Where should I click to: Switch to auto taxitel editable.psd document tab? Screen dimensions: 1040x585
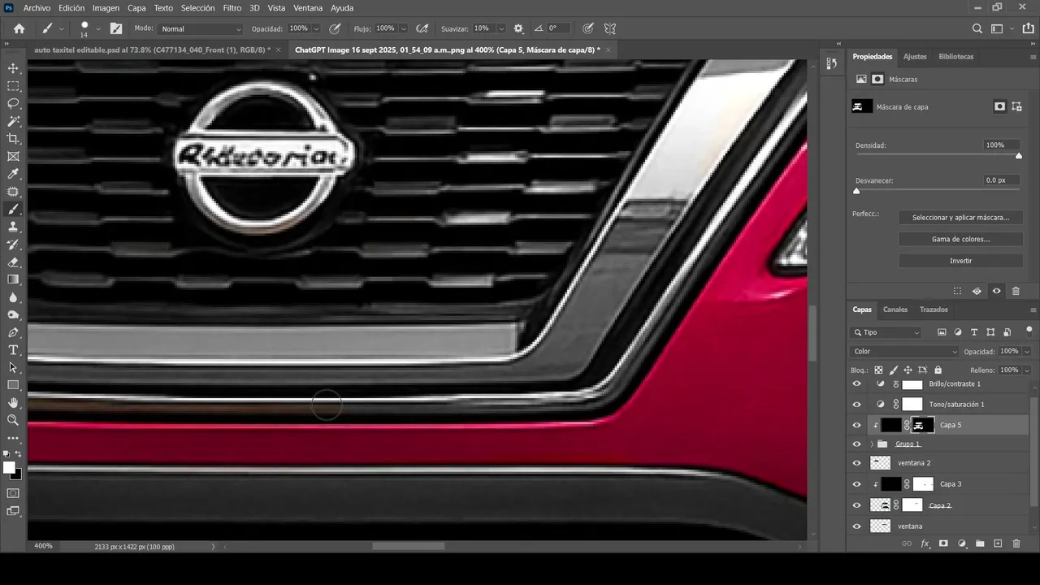pos(153,50)
